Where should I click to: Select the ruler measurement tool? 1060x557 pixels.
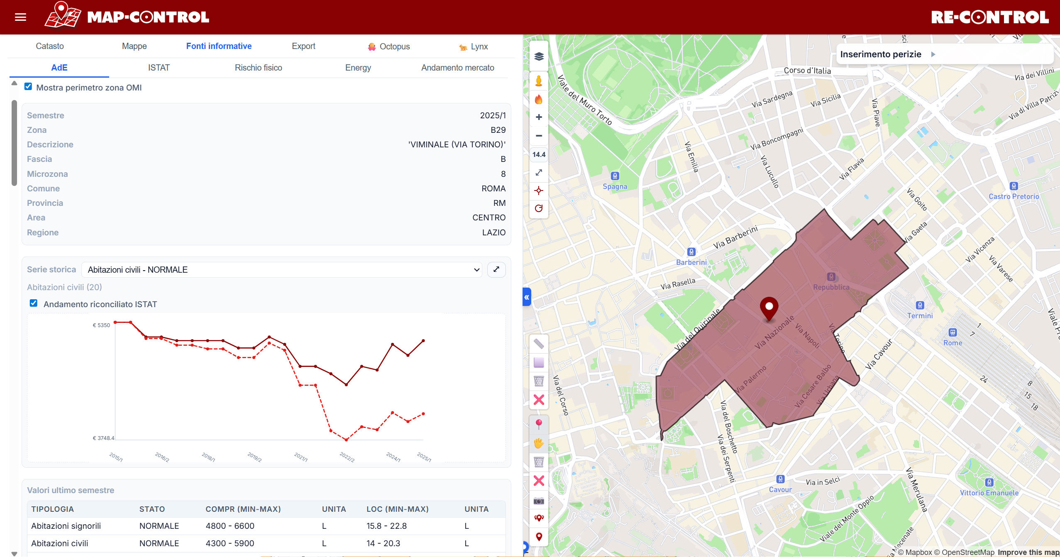tap(539, 344)
